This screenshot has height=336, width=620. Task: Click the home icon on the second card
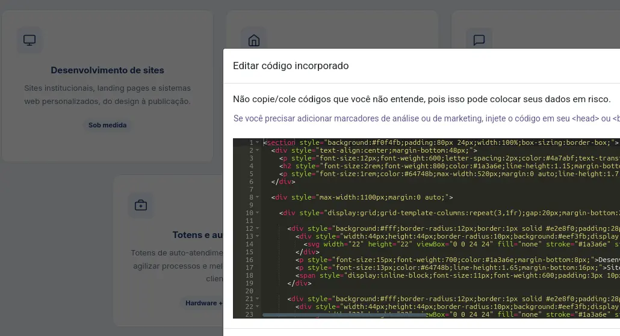254,40
